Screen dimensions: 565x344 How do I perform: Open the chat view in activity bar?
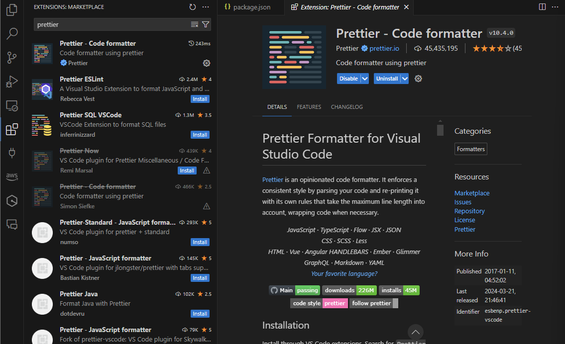12,225
